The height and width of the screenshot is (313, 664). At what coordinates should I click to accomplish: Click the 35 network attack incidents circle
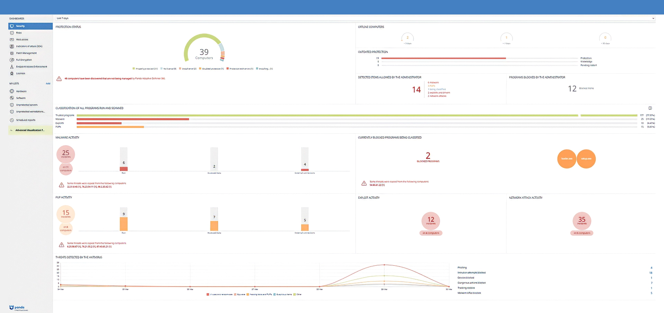tap(582, 220)
